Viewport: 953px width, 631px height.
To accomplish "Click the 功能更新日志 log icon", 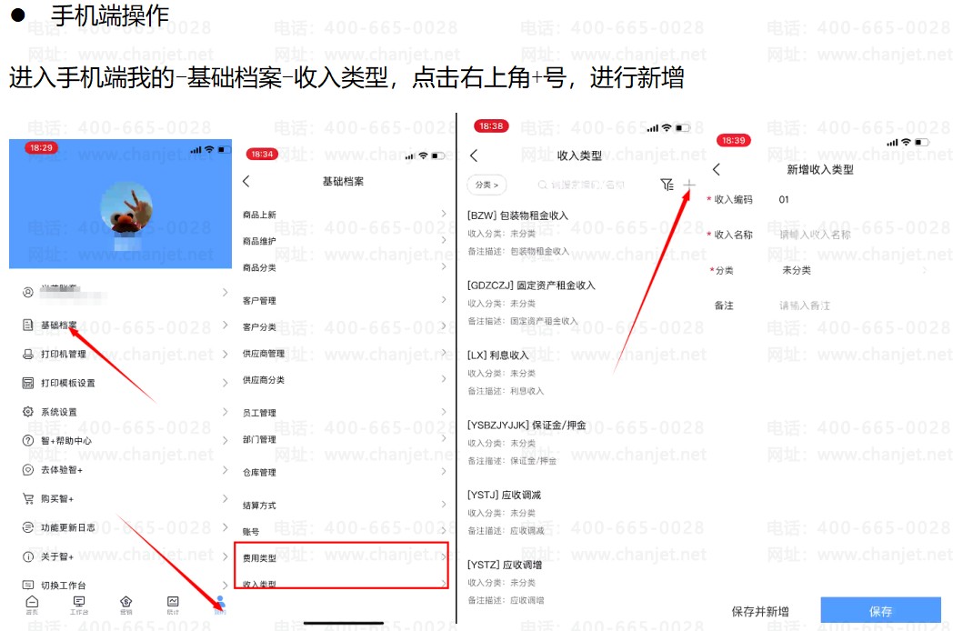I will point(28,527).
